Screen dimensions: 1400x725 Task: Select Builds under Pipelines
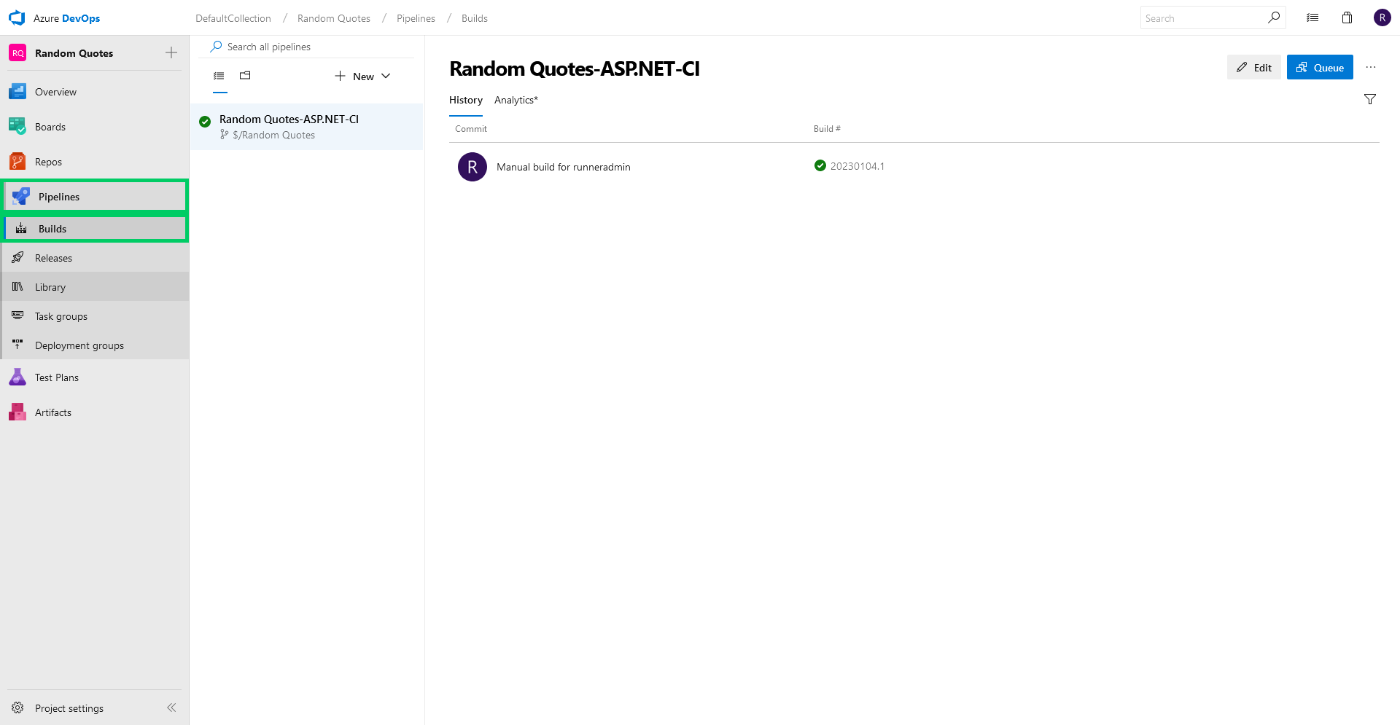[x=95, y=229]
